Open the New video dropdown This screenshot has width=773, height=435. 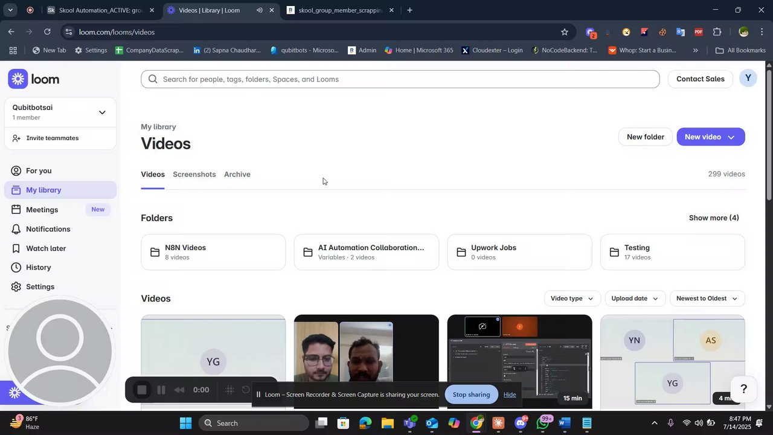[711, 137]
